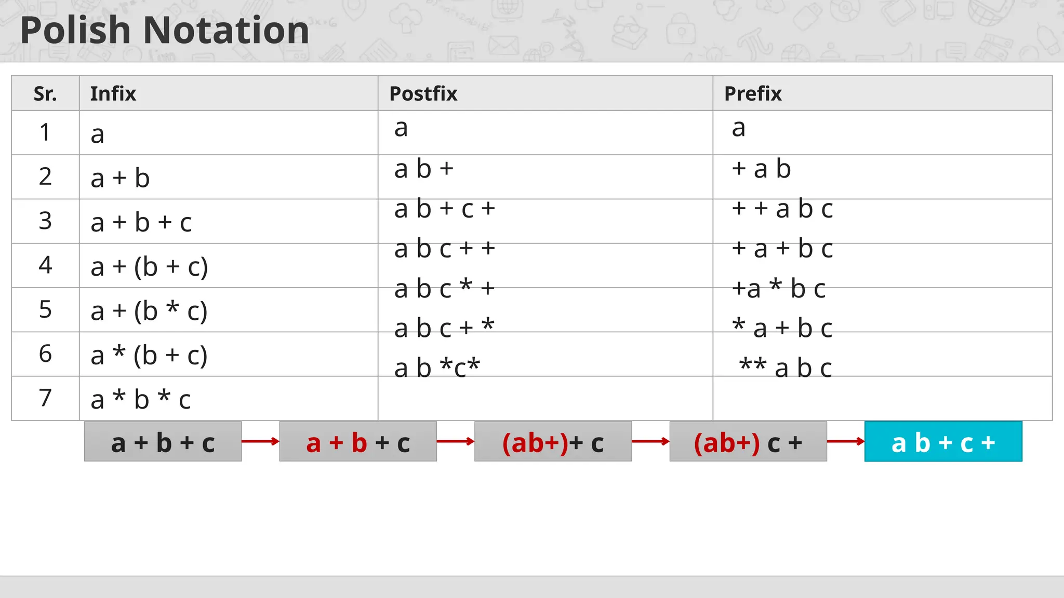Select the "Postfix" column header
The height and width of the screenshot is (598, 1064).
pyautogui.click(x=423, y=93)
